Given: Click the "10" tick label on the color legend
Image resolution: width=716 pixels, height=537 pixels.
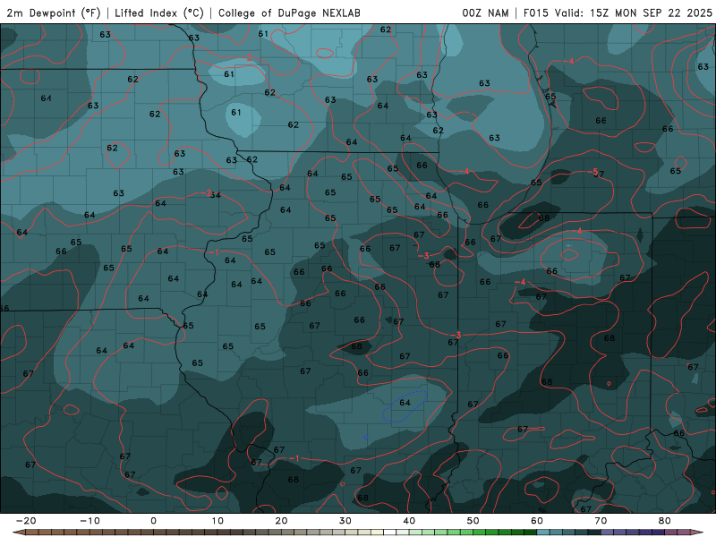Looking at the screenshot, I should point(217,521).
